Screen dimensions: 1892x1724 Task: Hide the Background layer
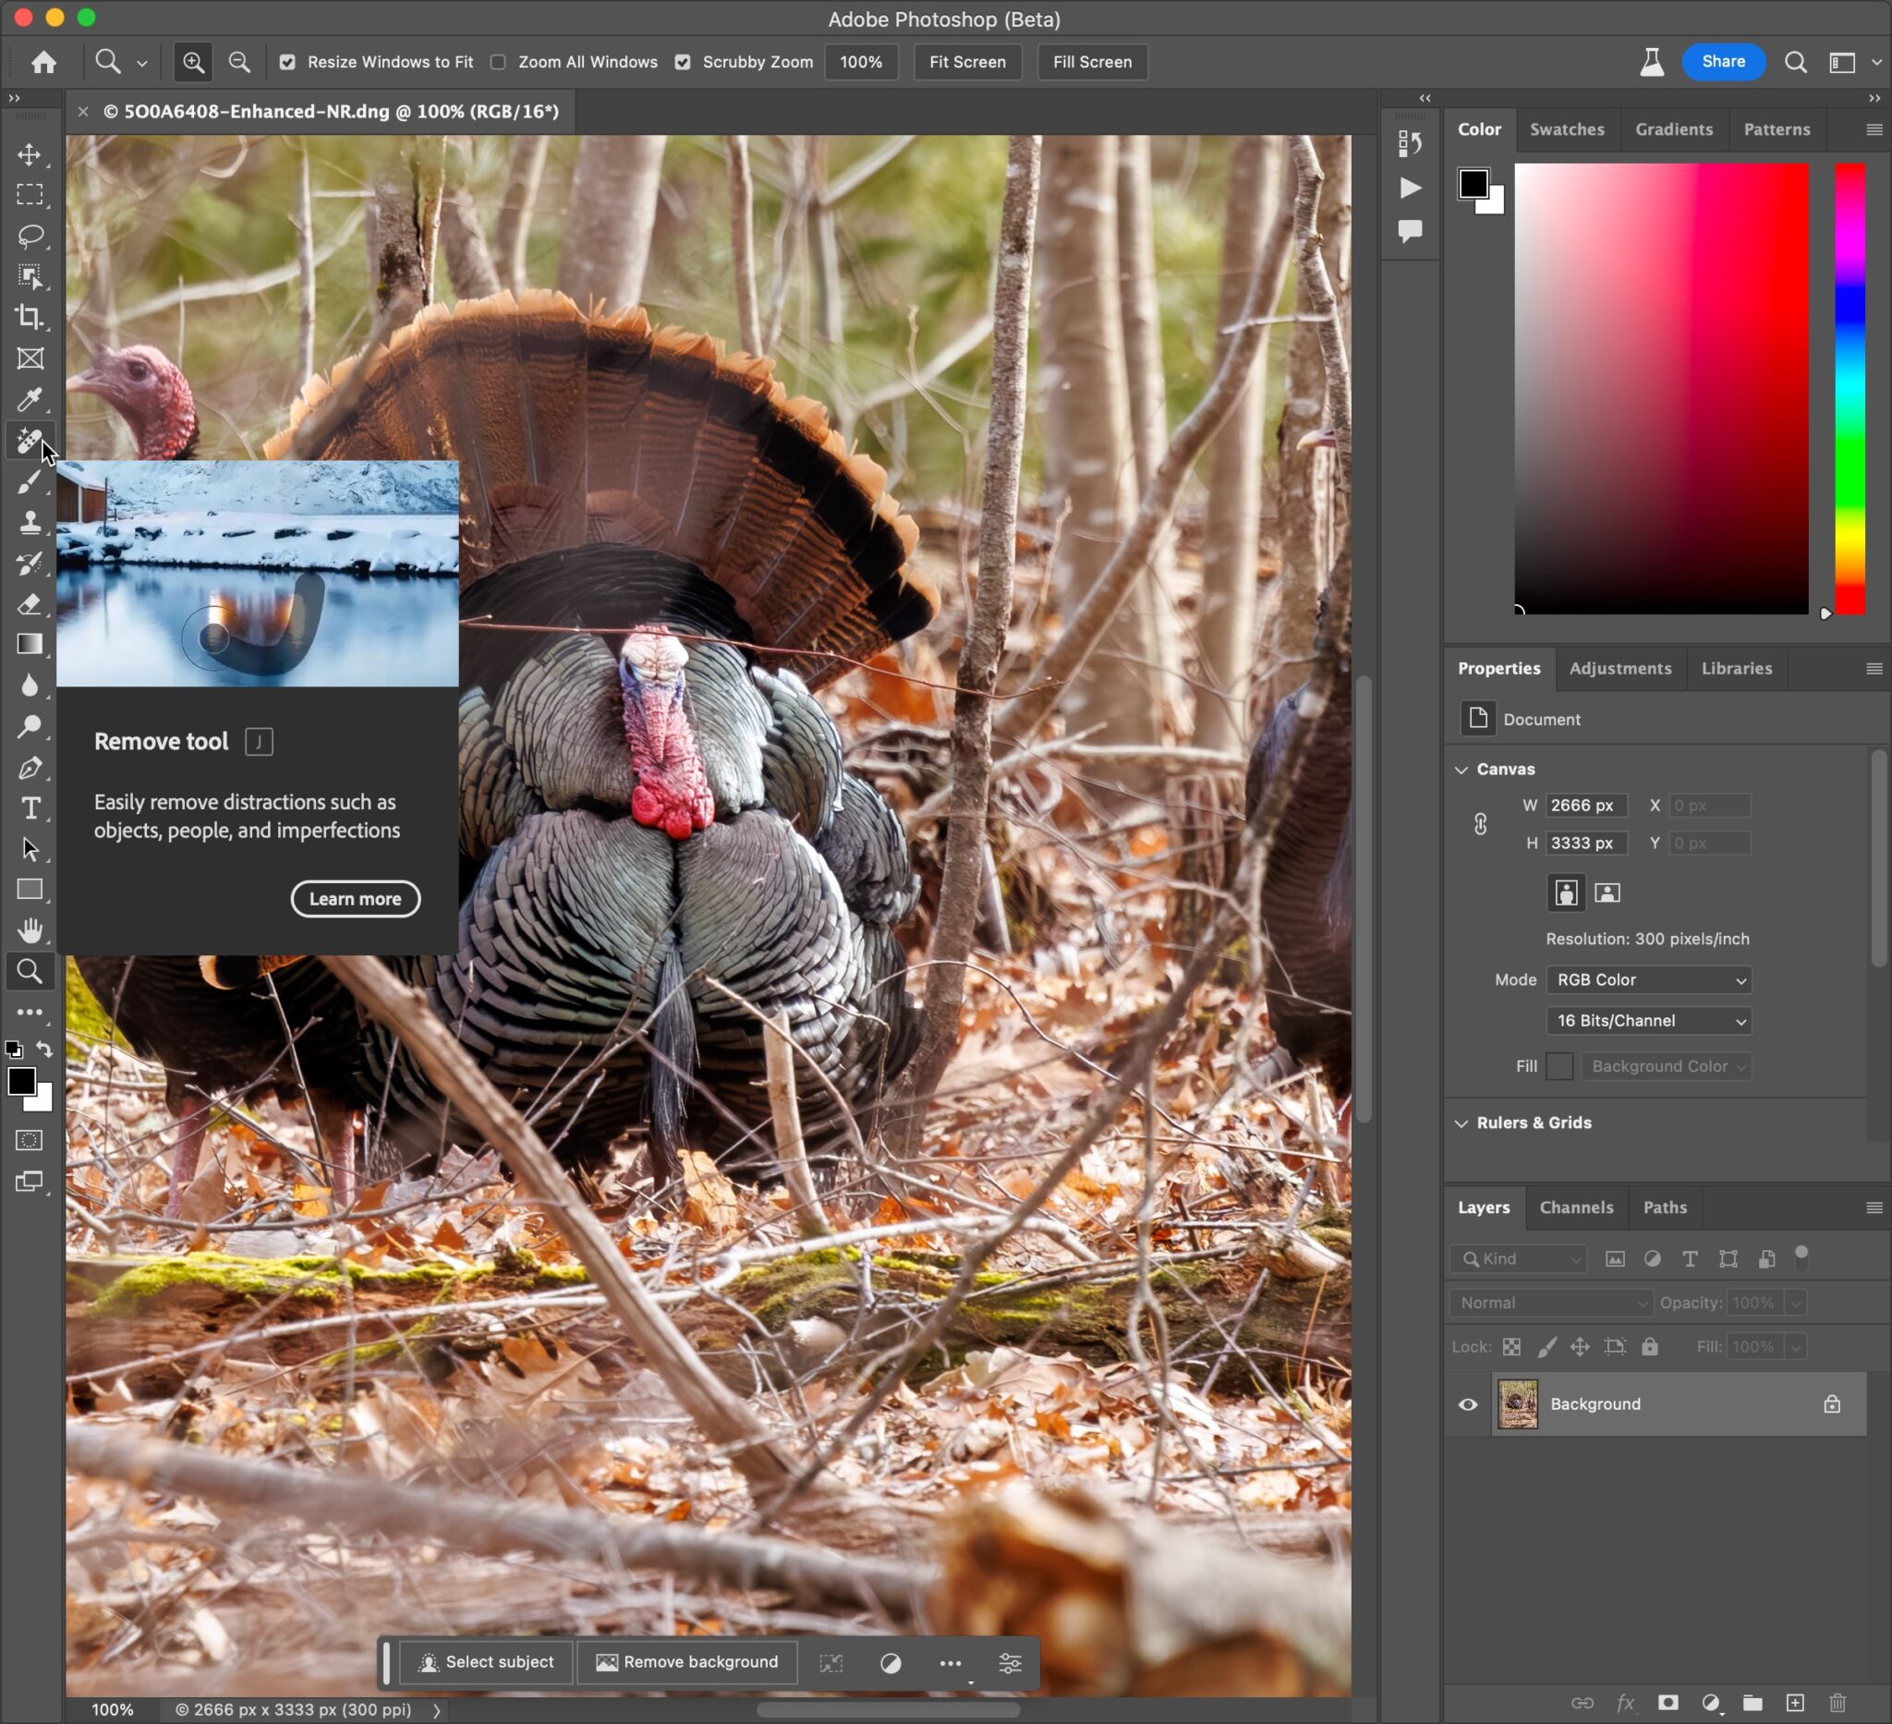[1468, 1404]
